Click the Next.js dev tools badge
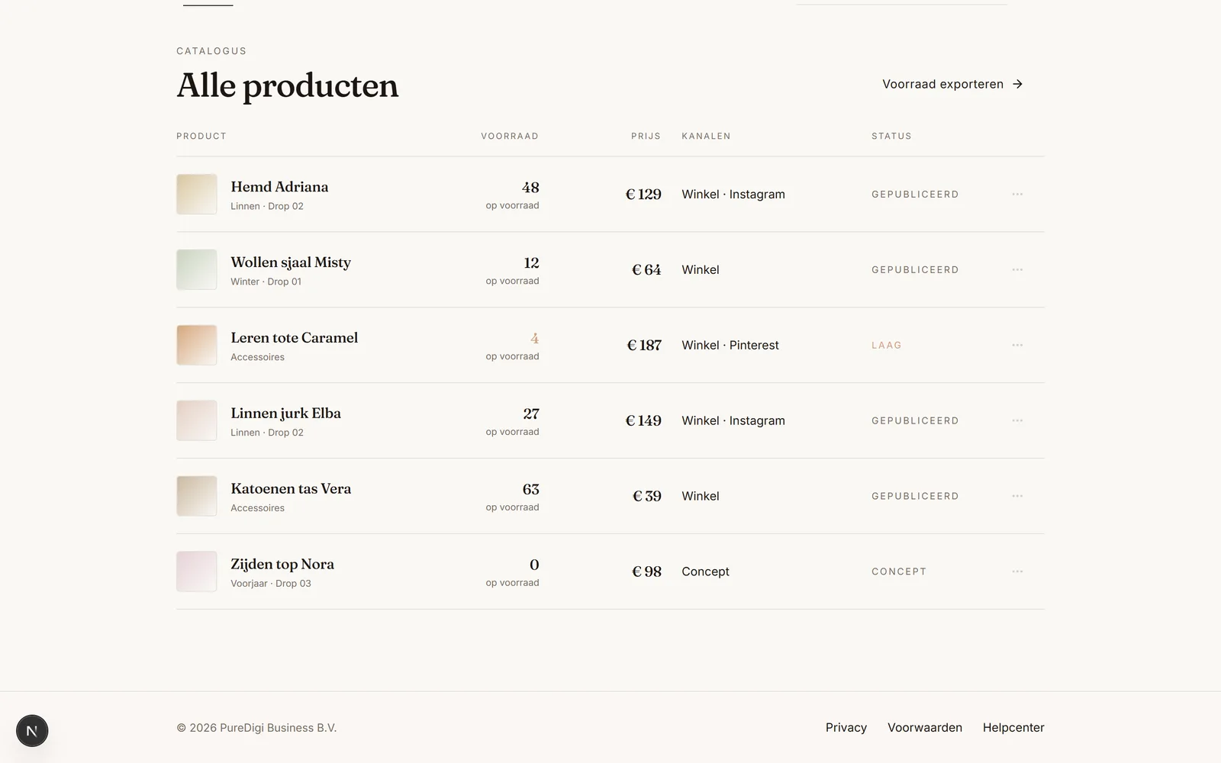The image size is (1221, 763). 32,731
